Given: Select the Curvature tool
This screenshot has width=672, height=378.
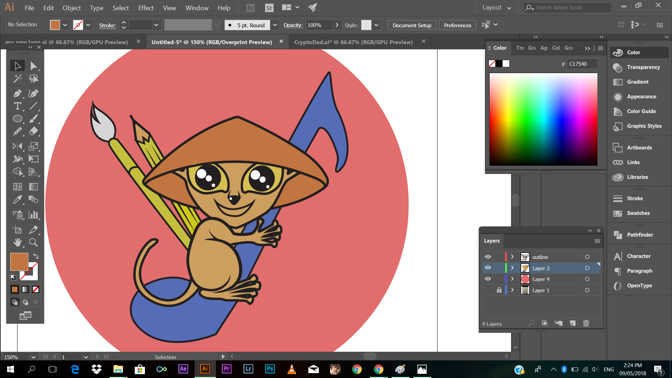Looking at the screenshot, I should 33,93.
